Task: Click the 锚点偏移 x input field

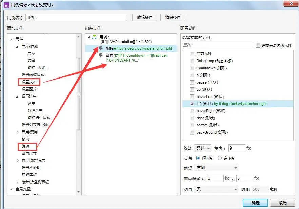Action: (x=215, y=178)
